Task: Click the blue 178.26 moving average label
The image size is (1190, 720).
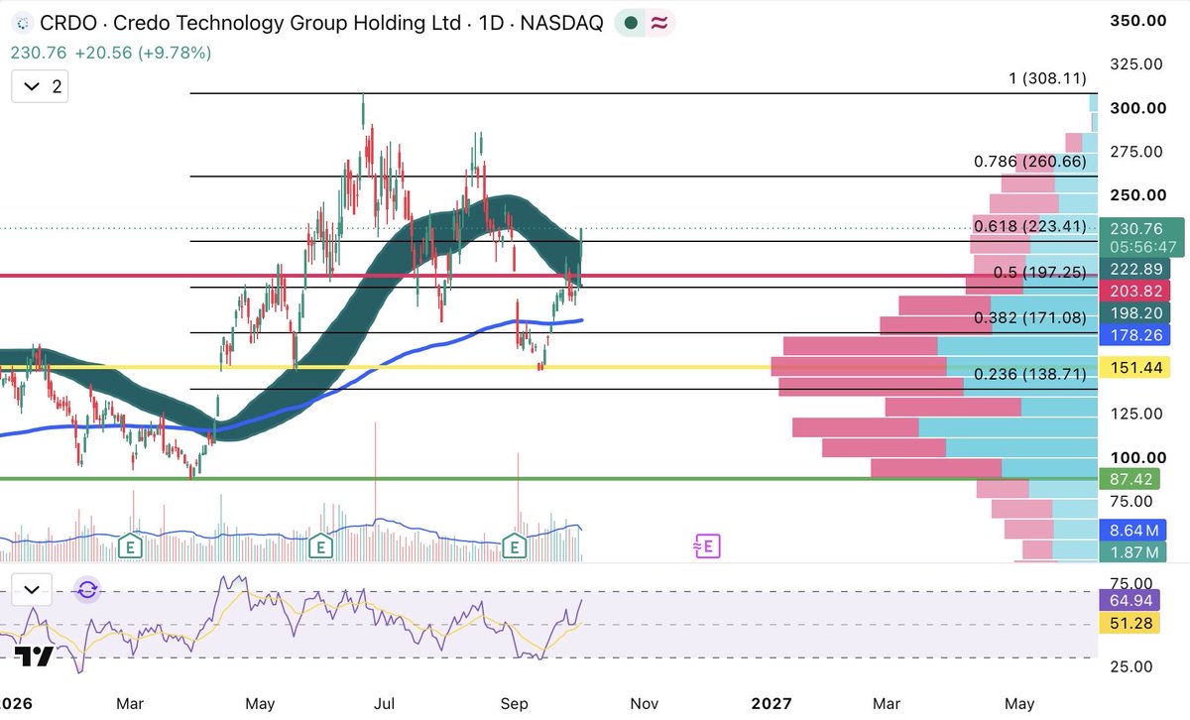Action: pos(1135,335)
